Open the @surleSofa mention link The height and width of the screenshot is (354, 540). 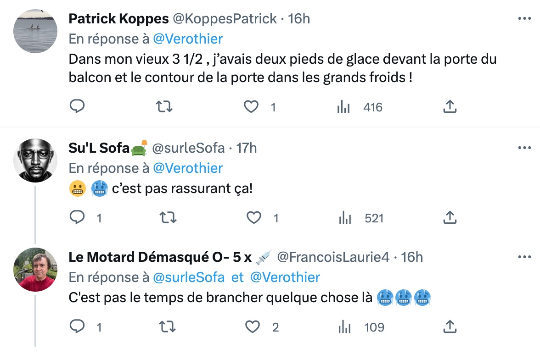tap(189, 277)
